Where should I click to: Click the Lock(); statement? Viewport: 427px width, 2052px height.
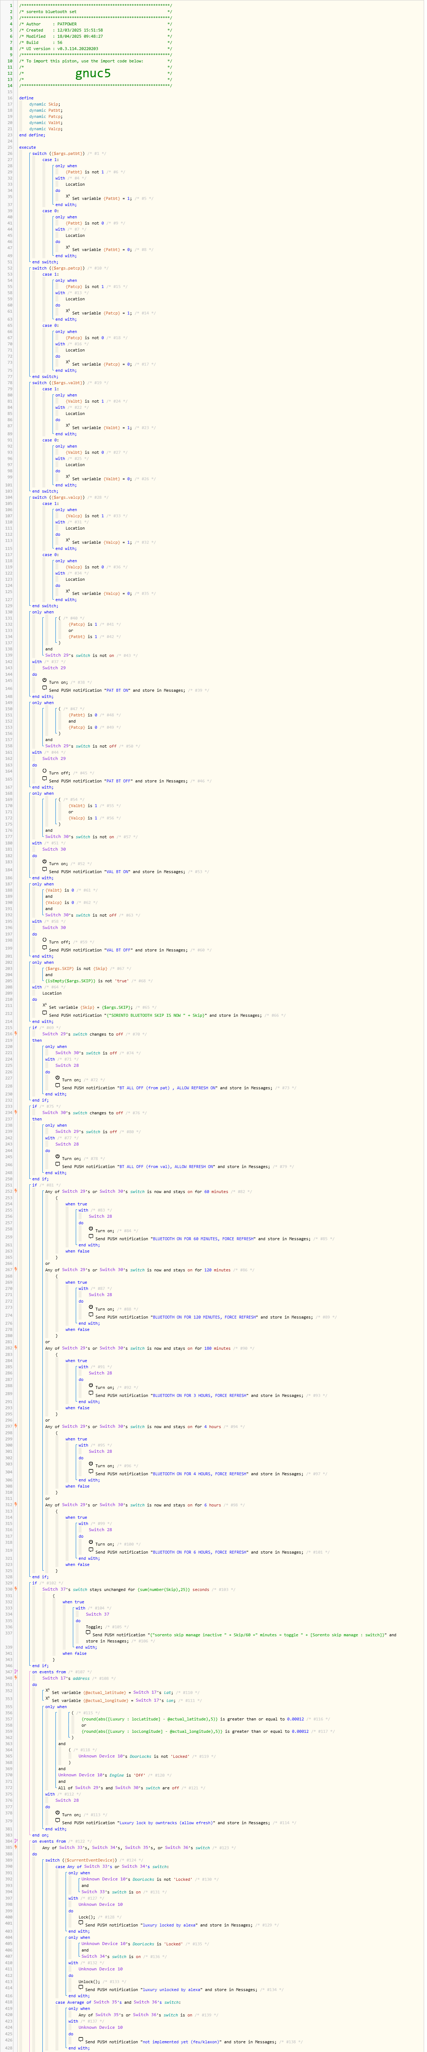(87, 1917)
